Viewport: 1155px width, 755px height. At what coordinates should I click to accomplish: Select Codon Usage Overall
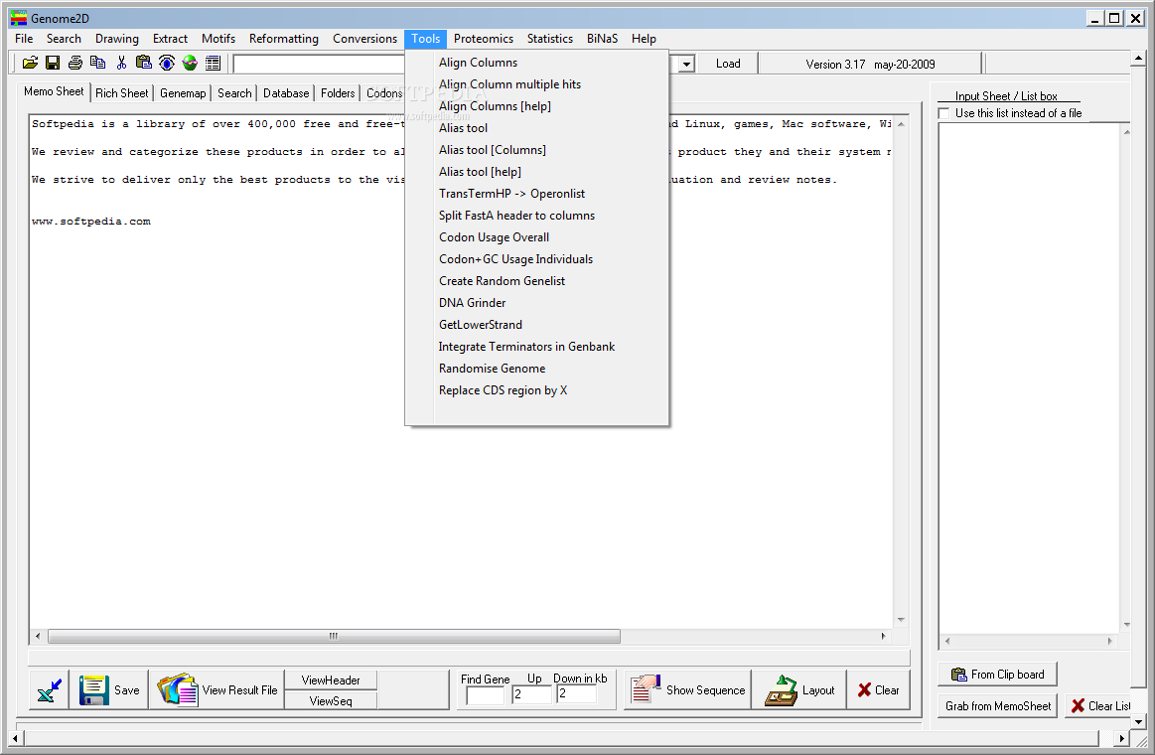pyautogui.click(x=537, y=237)
